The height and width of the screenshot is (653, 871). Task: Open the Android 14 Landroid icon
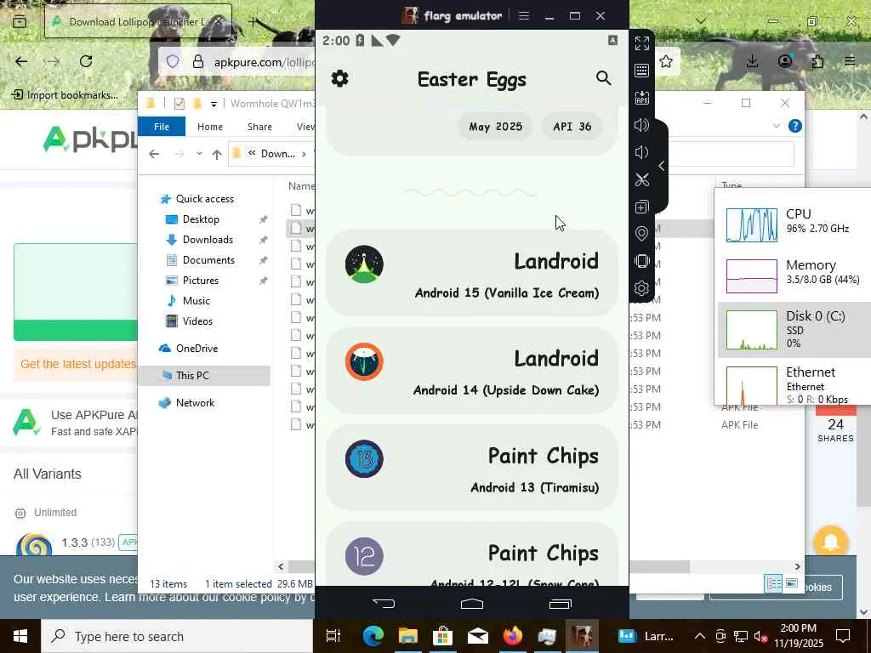point(364,361)
